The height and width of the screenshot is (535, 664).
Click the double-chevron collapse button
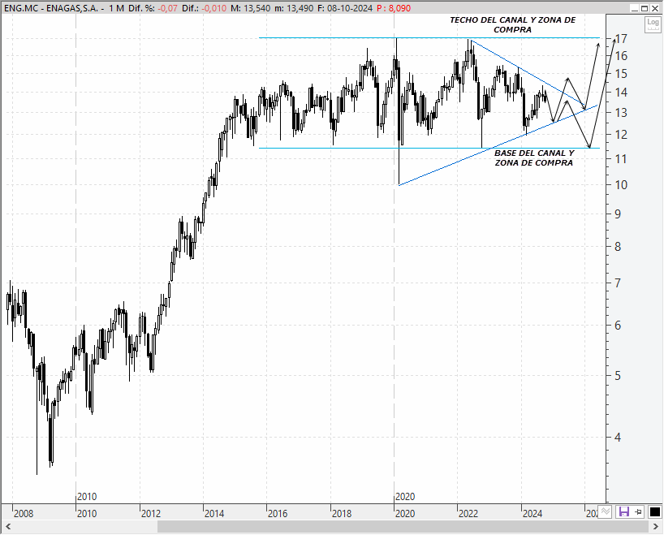605,511
